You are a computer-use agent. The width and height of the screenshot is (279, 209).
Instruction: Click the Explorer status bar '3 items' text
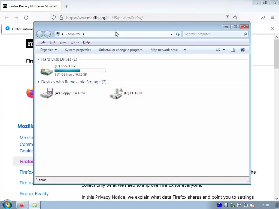[x=41, y=180]
